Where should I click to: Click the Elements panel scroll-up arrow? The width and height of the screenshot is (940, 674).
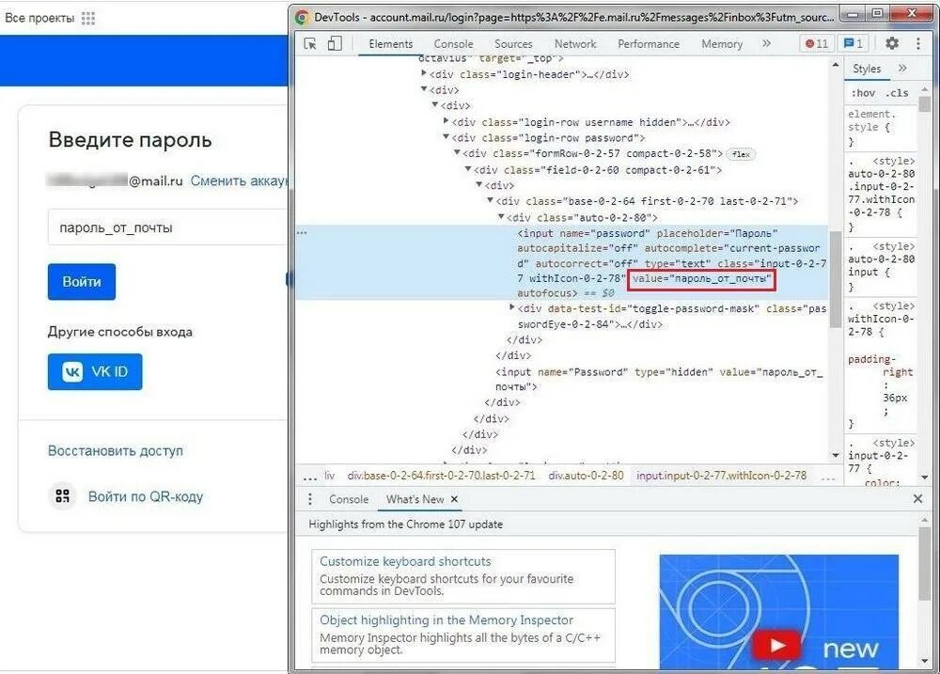(836, 64)
